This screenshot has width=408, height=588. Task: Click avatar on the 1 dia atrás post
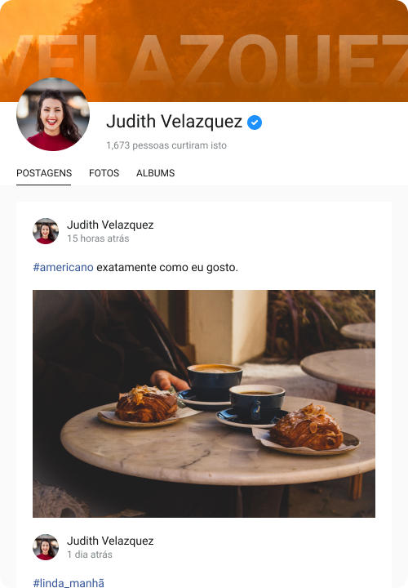[46, 547]
